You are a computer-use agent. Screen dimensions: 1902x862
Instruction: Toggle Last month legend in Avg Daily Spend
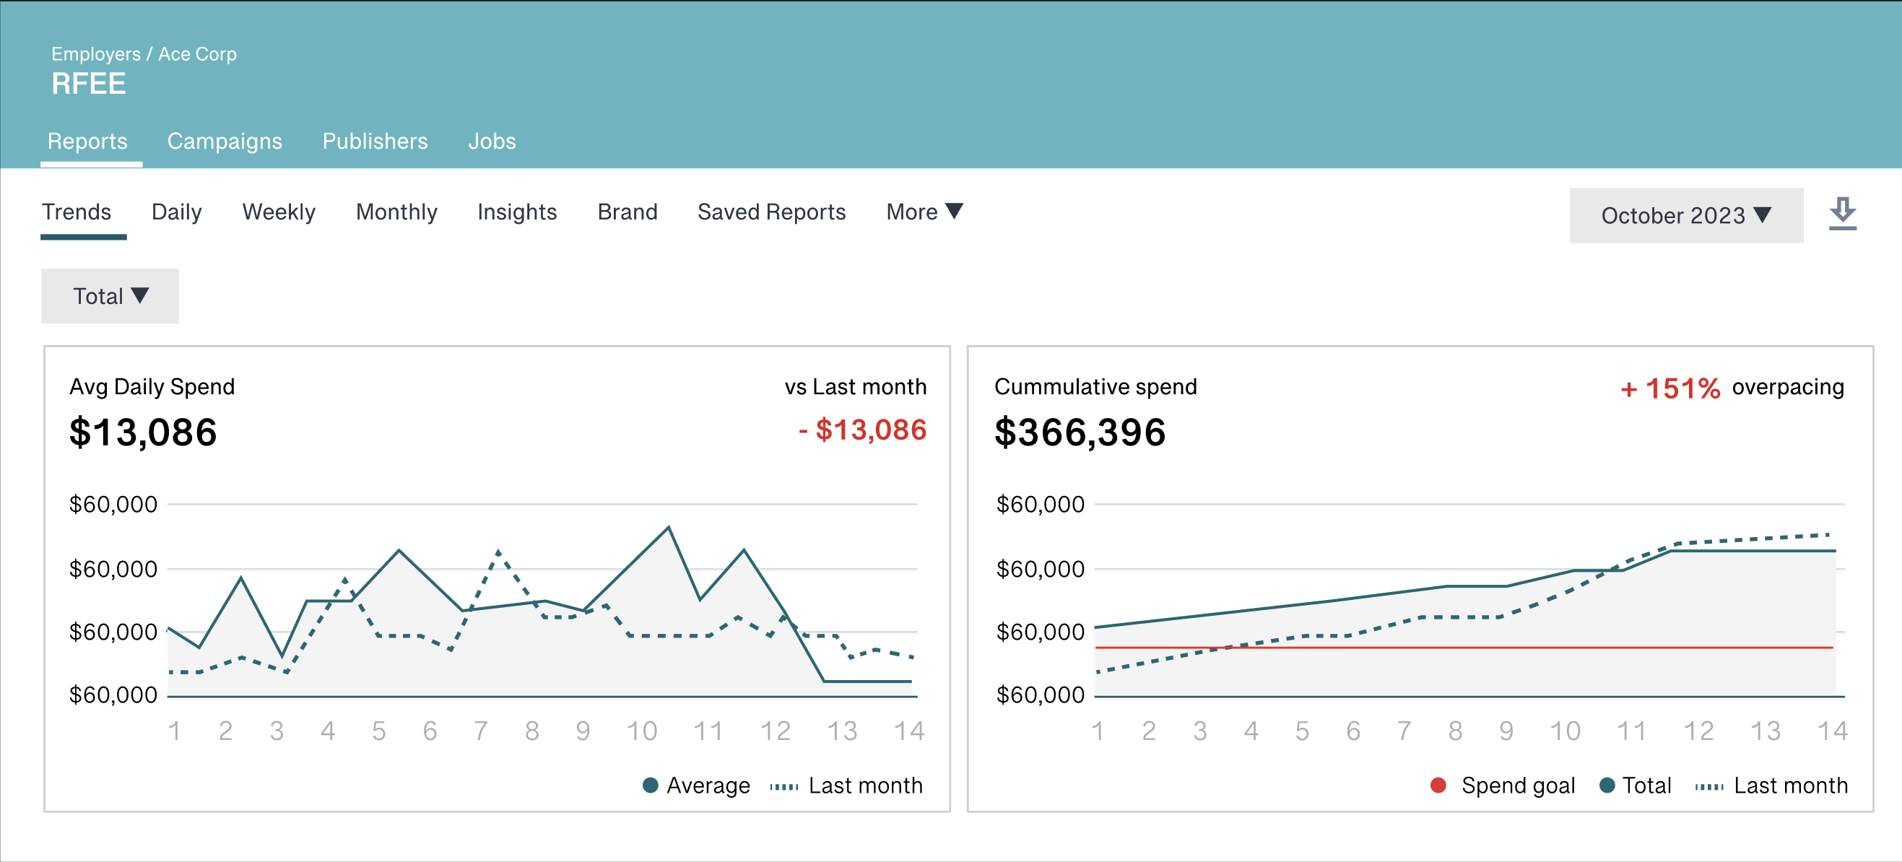tap(846, 785)
